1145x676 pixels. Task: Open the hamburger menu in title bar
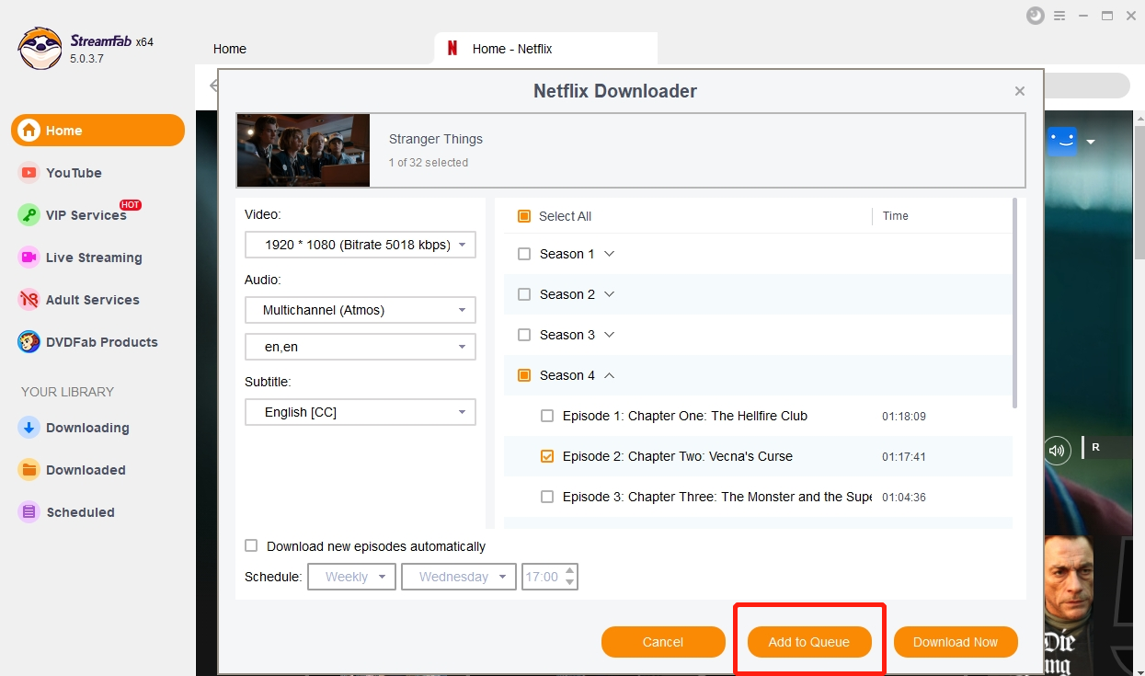pos(1060,16)
